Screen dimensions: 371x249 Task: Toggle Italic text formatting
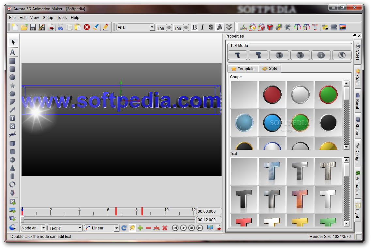(x=202, y=27)
